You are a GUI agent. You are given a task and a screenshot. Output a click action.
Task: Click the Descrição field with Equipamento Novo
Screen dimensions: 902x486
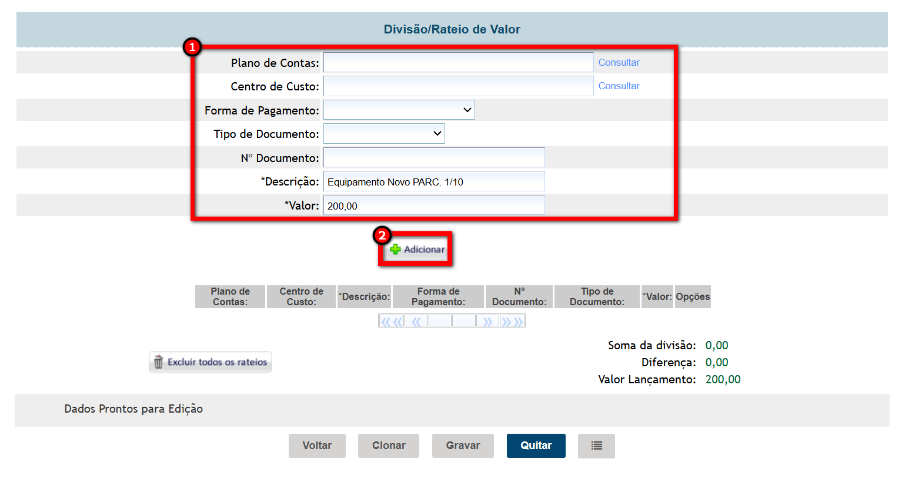(434, 181)
